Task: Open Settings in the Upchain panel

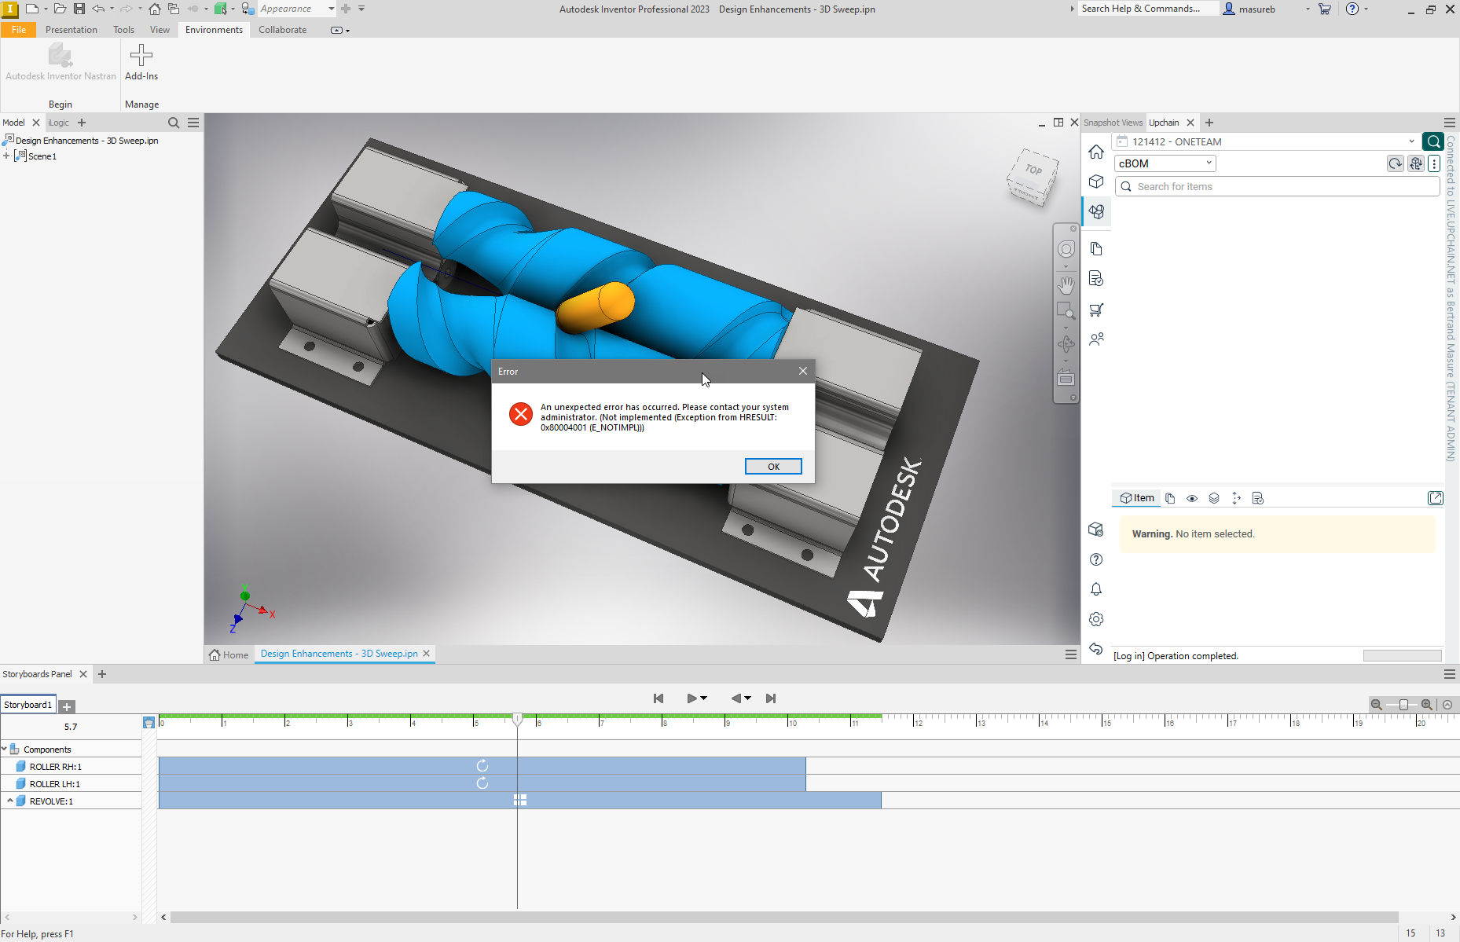Action: coord(1097,619)
